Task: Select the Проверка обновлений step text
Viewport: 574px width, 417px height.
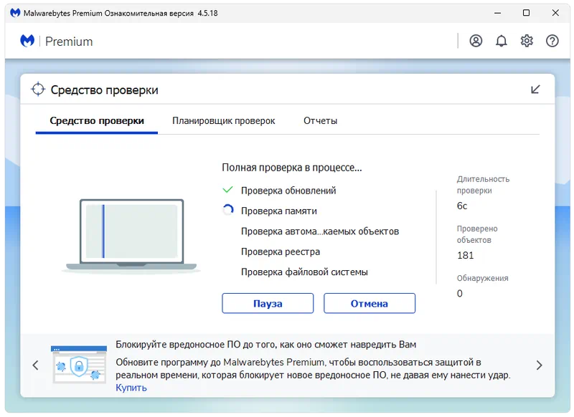Action: pos(288,191)
